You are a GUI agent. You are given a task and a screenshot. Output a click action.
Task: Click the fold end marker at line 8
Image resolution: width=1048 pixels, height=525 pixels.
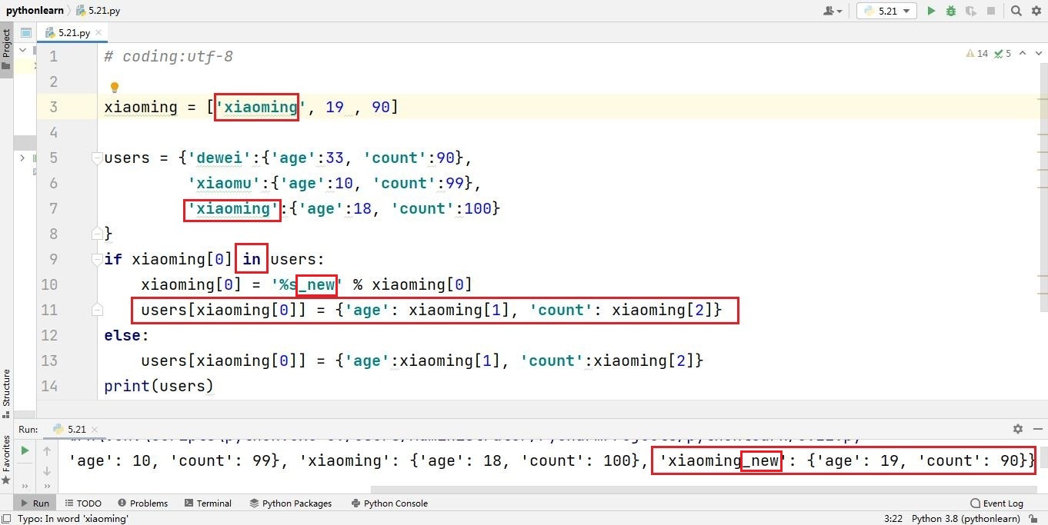97,233
